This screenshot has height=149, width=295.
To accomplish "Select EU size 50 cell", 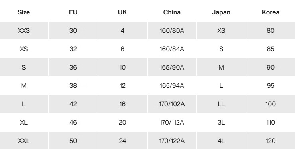I will (73, 141).
